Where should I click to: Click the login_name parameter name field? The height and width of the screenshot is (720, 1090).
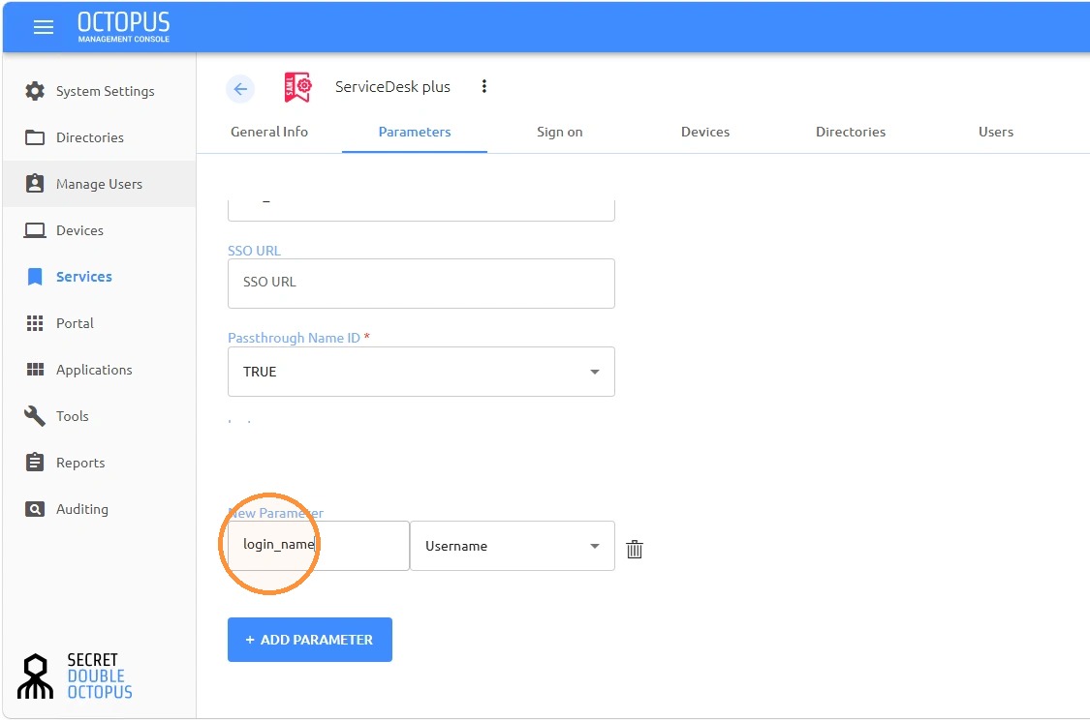(319, 546)
